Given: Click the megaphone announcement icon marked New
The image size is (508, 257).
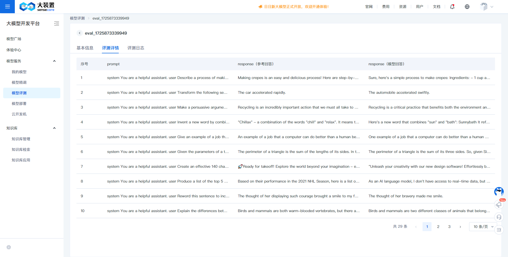Looking at the screenshot, I should 499,204.
